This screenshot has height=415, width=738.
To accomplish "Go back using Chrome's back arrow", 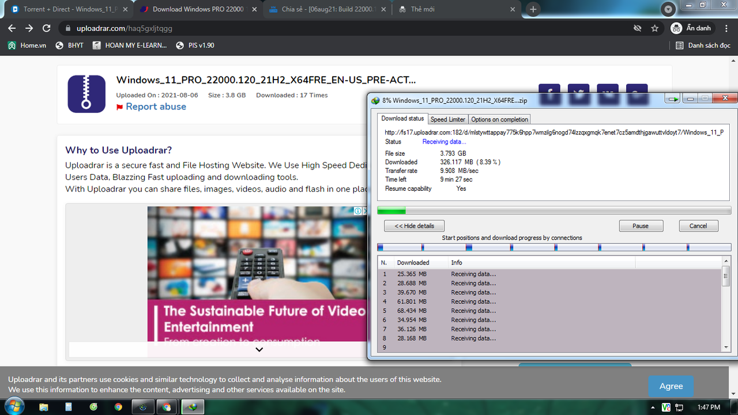I will click(x=12, y=28).
